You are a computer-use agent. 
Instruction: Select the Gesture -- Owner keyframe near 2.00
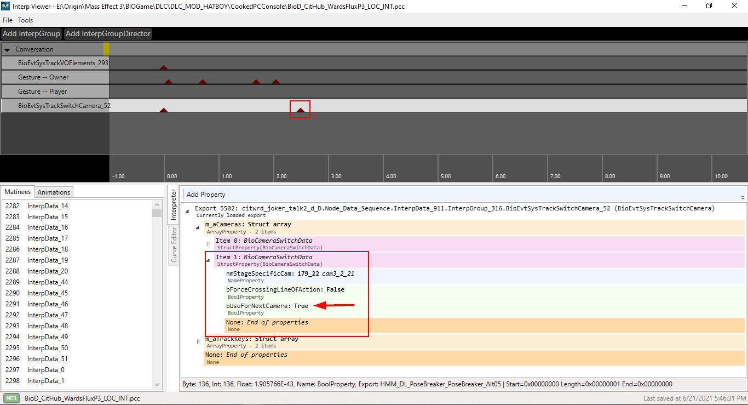point(275,82)
